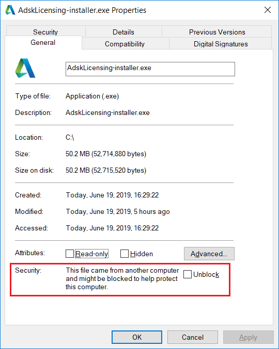The image size is (279, 349).
Task: Open the Compatibility tab
Action: pyautogui.click(x=125, y=44)
